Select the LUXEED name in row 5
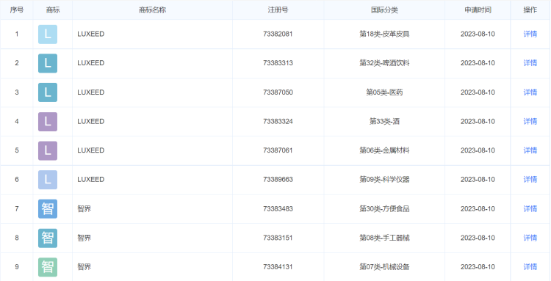The height and width of the screenshot is (281, 551). point(90,150)
